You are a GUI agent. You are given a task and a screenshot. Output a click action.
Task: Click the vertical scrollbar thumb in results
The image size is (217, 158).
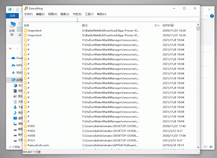pyautogui.click(x=198, y=28)
